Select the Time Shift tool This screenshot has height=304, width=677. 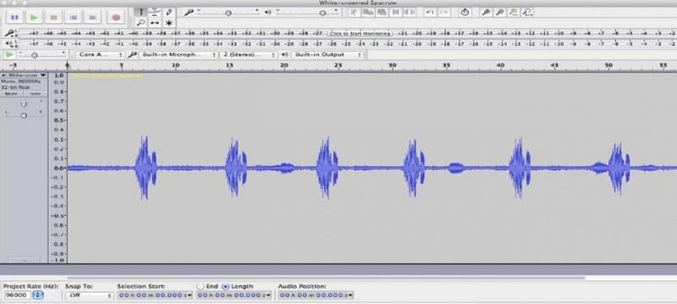155,23
